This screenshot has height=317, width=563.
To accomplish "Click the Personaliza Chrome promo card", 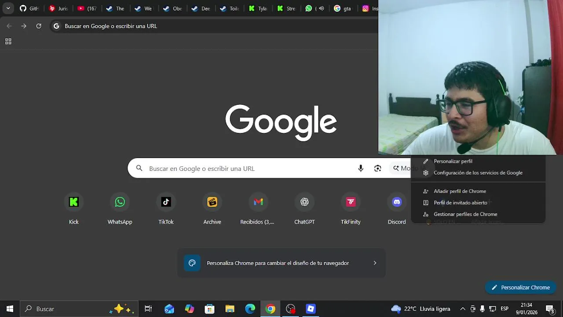I will 281,263.
